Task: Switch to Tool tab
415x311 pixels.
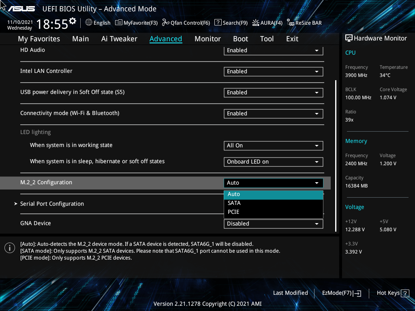Action: 267,39
